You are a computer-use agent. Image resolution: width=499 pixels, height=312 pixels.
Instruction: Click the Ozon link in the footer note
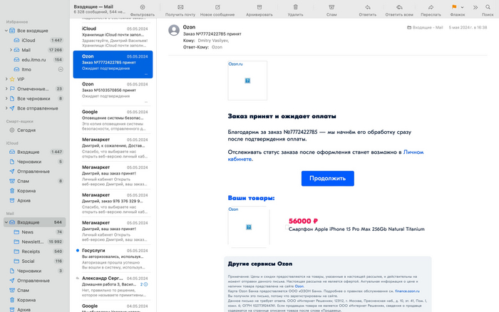(x=299, y=286)
